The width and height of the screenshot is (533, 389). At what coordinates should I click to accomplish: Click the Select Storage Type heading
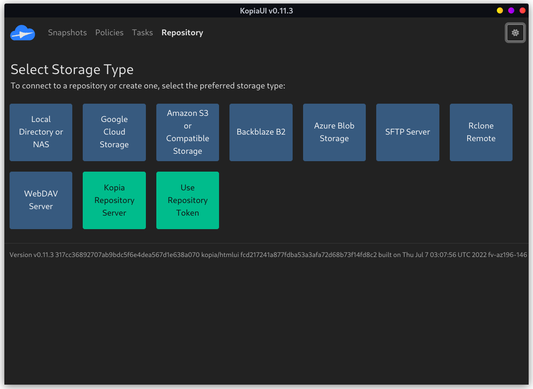[x=72, y=70]
